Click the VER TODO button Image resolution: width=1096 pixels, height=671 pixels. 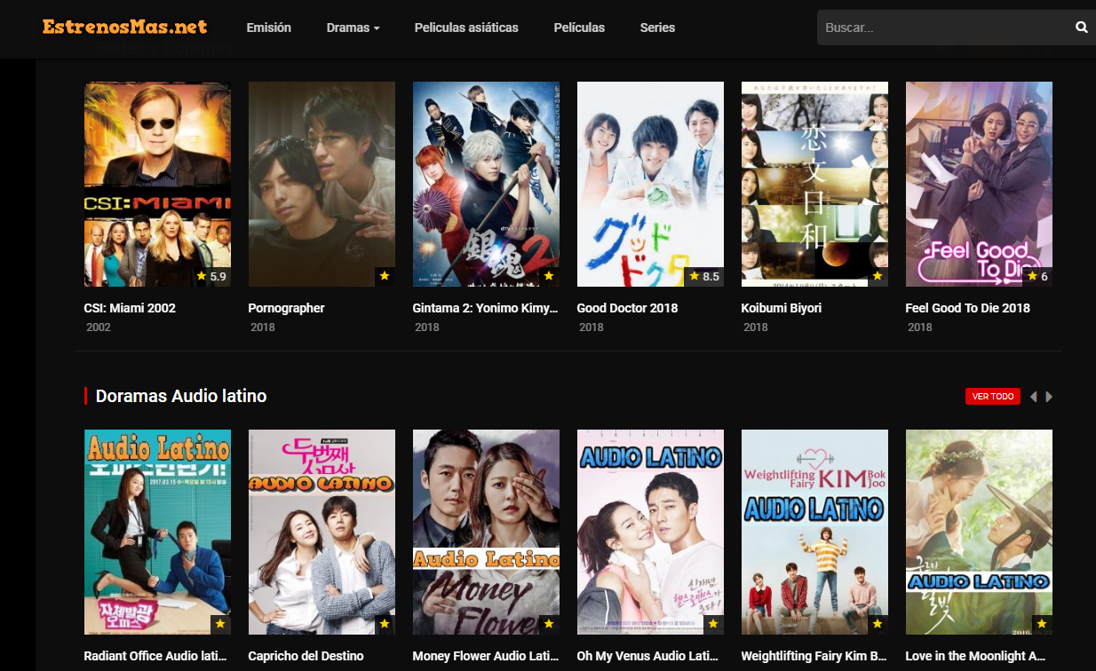point(993,397)
